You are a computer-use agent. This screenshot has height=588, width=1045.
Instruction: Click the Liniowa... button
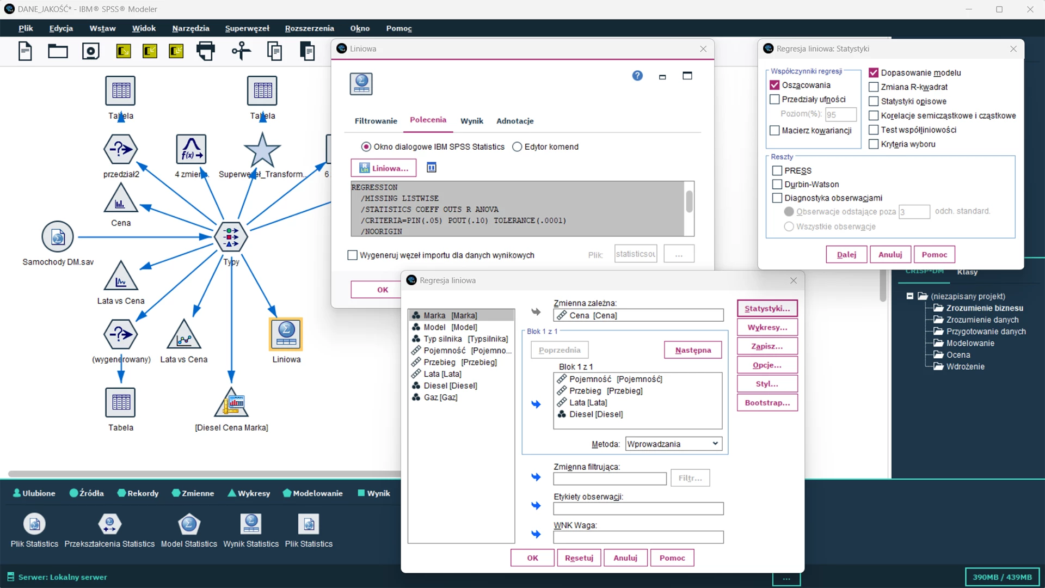point(384,168)
